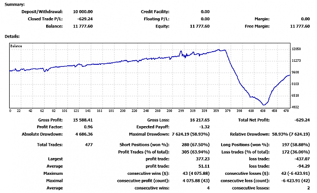Click the Deposit/Withdrawal value 10 000.00
The height and width of the screenshot is (193, 317).
(83, 12)
